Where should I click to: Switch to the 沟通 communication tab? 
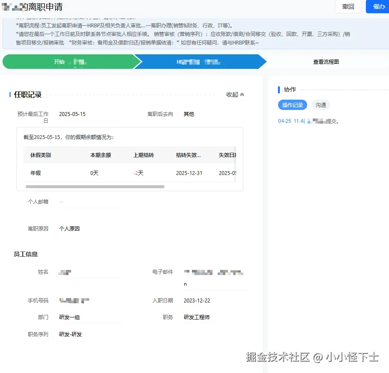(x=320, y=105)
